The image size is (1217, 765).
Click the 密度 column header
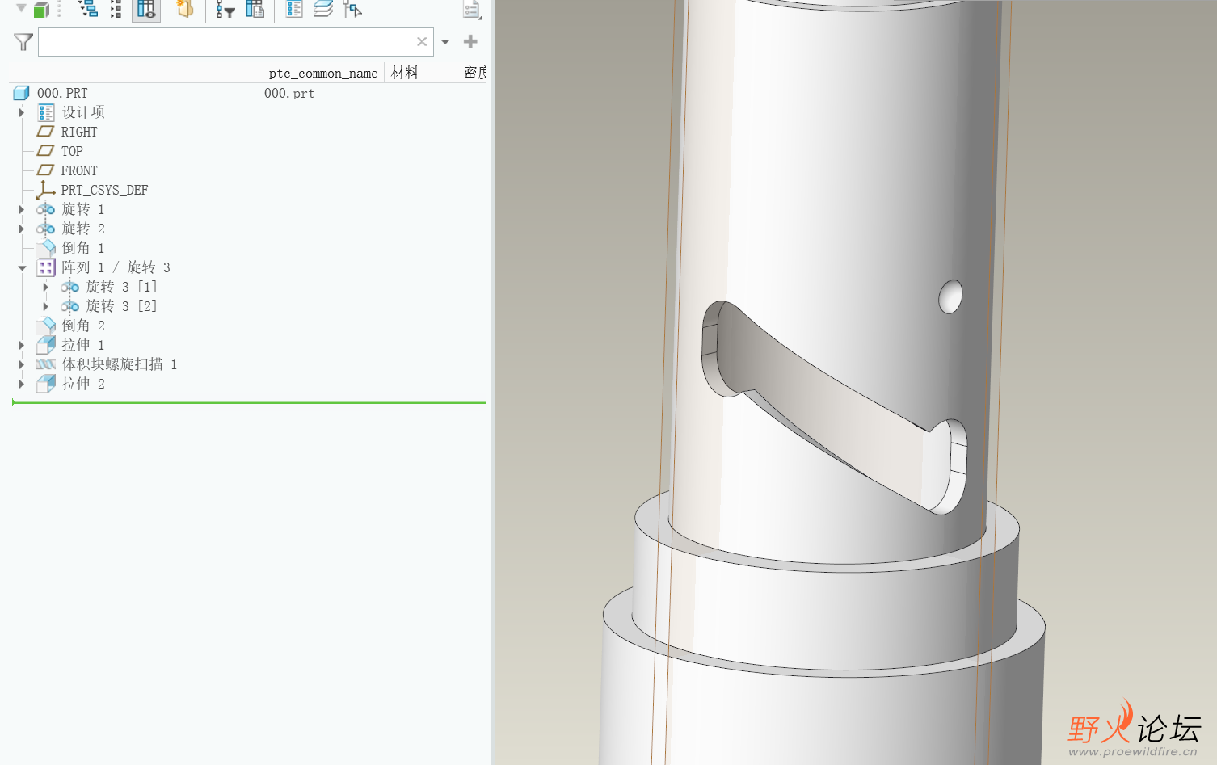473,73
